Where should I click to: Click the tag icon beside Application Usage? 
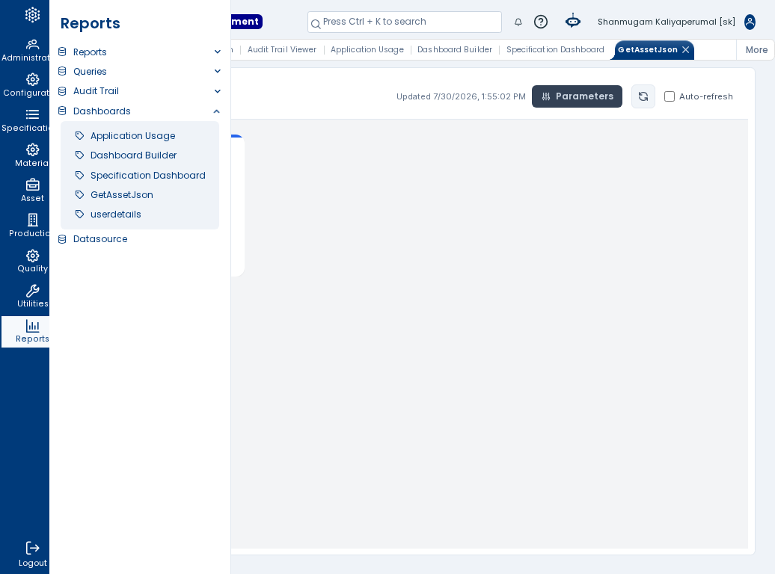79,135
